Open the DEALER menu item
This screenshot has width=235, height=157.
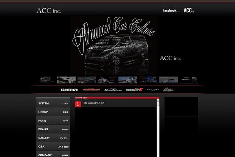tap(53, 129)
